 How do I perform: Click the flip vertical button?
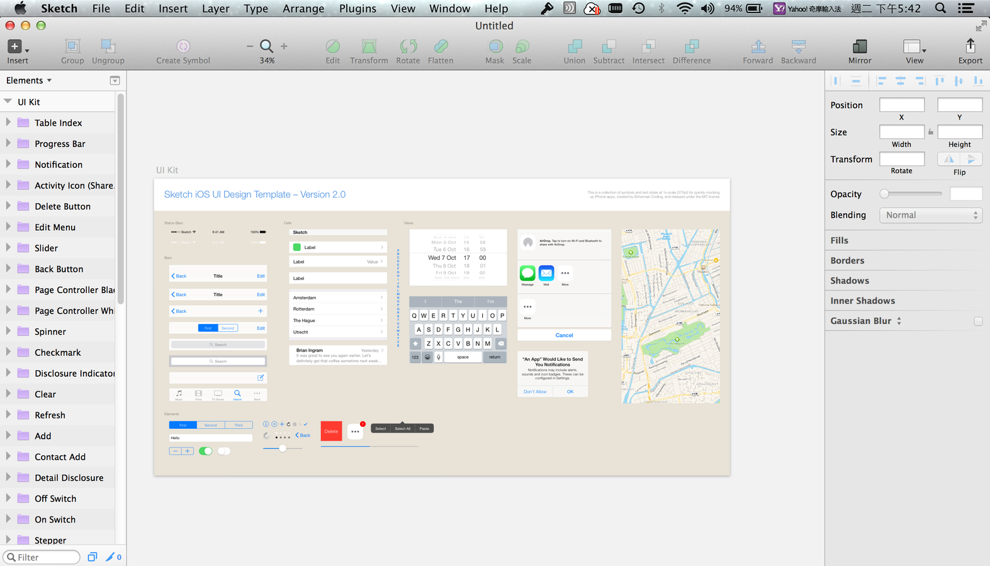[971, 159]
